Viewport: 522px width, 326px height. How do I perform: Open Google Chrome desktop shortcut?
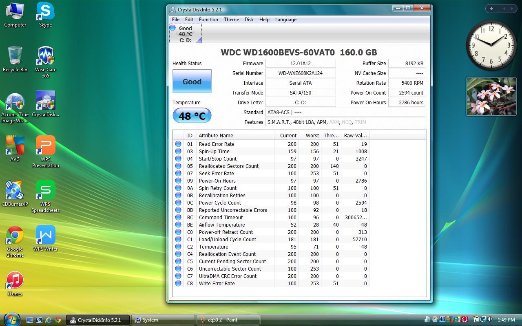15,241
